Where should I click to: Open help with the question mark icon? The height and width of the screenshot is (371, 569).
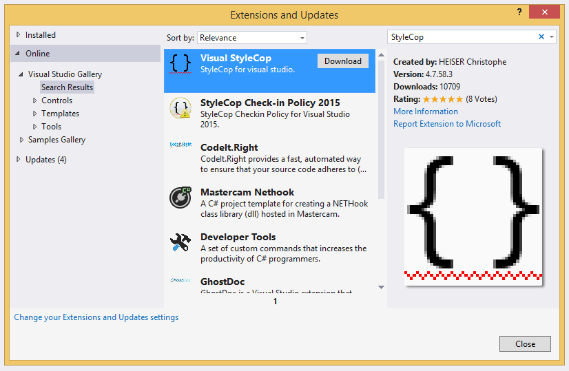click(519, 12)
